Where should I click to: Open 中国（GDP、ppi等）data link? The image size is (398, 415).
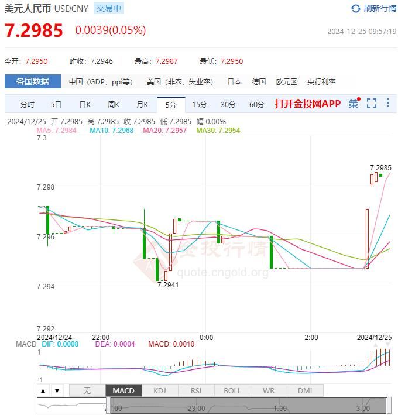click(101, 82)
